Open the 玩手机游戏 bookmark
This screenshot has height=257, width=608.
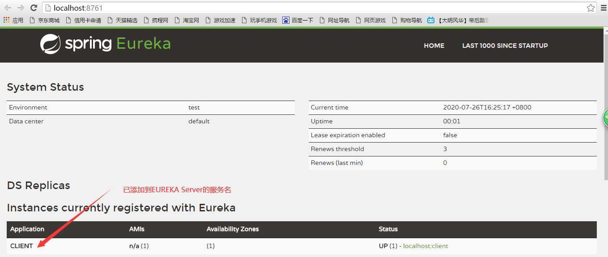pyautogui.click(x=259, y=20)
